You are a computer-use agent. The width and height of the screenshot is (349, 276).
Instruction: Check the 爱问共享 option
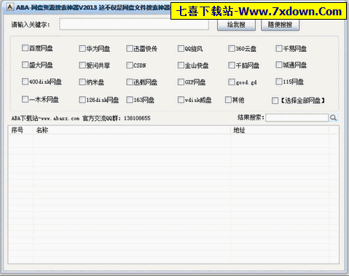[x=82, y=65]
